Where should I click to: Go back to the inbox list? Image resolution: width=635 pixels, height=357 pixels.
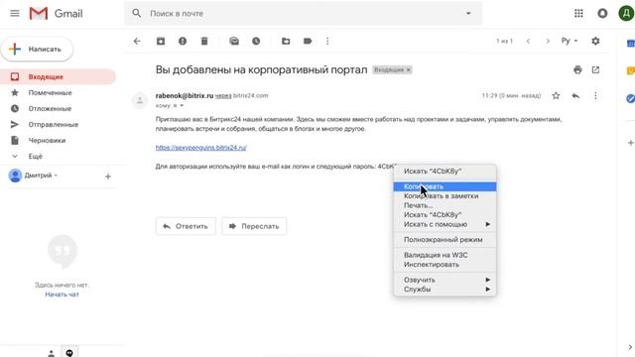(137, 42)
